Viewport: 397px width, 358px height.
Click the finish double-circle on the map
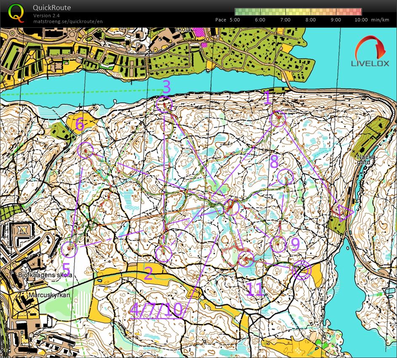(301, 270)
